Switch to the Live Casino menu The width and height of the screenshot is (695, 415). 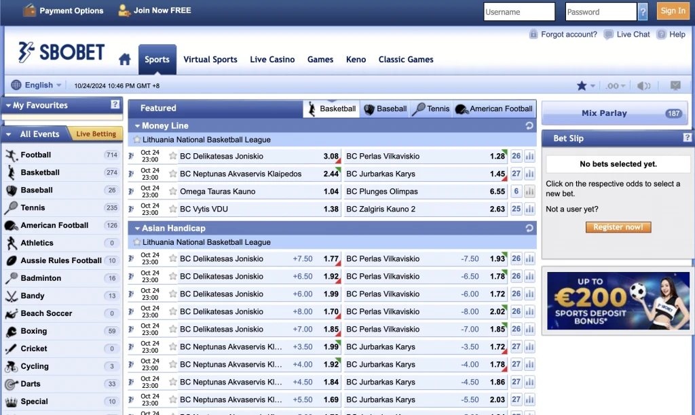tap(272, 60)
